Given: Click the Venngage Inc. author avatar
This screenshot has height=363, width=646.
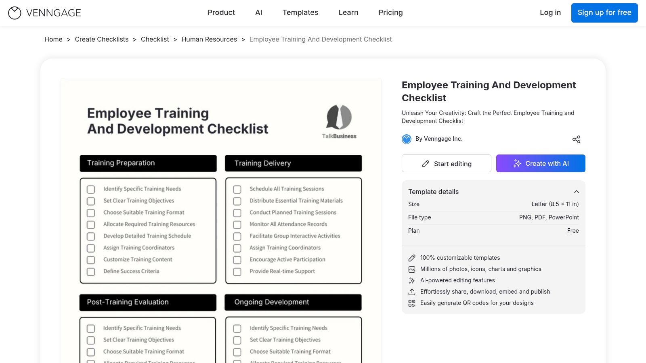Looking at the screenshot, I should coord(407,139).
